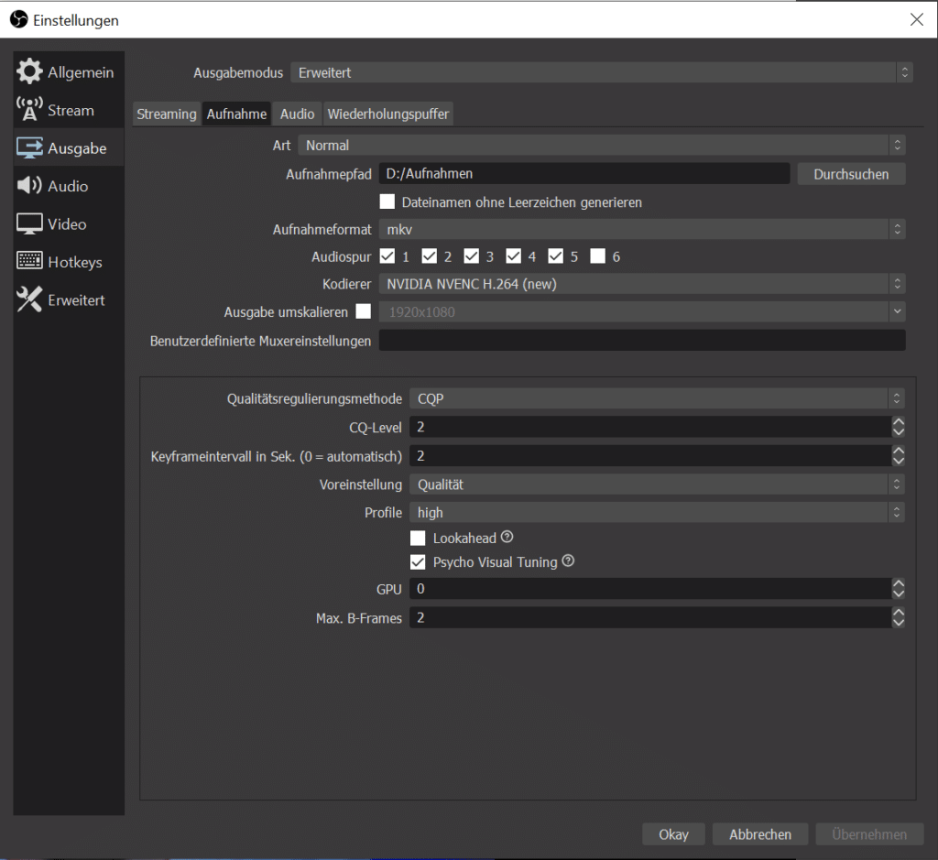938x860 pixels.
Task: Uncheck Audiospur 1 checkbox
Action: [x=387, y=256]
